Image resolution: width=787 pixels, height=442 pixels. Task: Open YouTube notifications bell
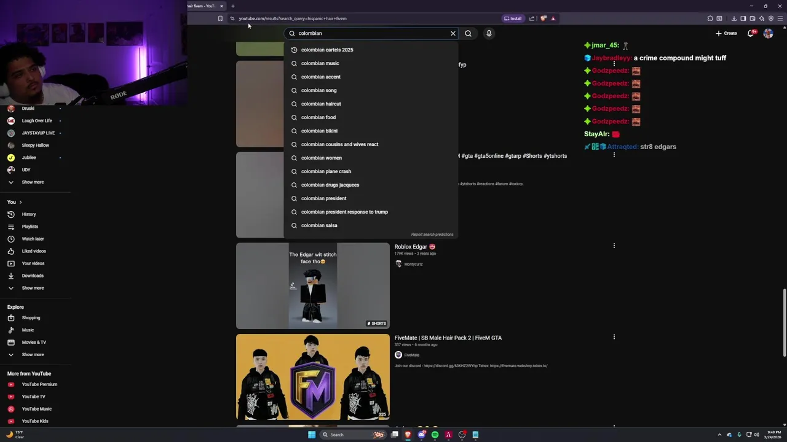click(751, 33)
